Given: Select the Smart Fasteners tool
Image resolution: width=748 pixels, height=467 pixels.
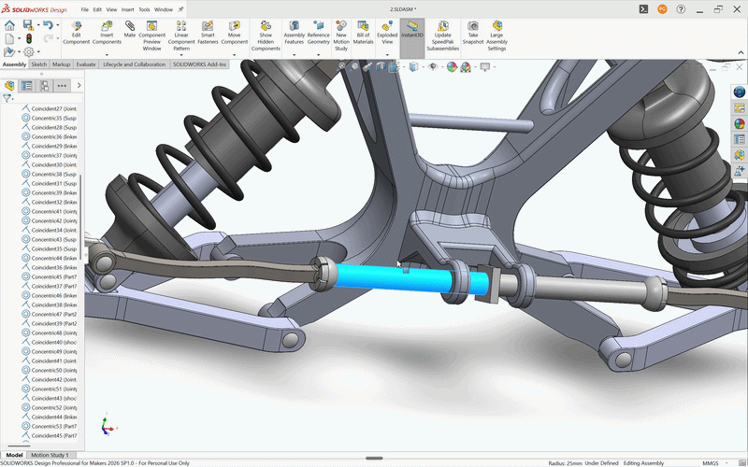Looking at the screenshot, I should [x=208, y=33].
